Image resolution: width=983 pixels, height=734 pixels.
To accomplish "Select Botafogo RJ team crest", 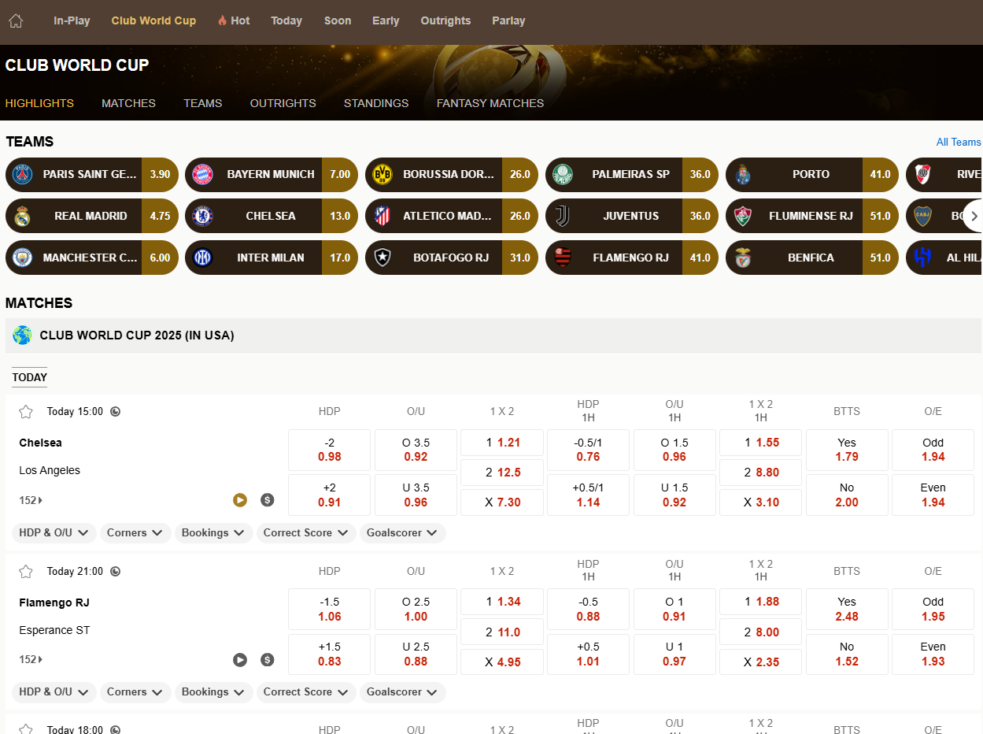I will point(382,258).
